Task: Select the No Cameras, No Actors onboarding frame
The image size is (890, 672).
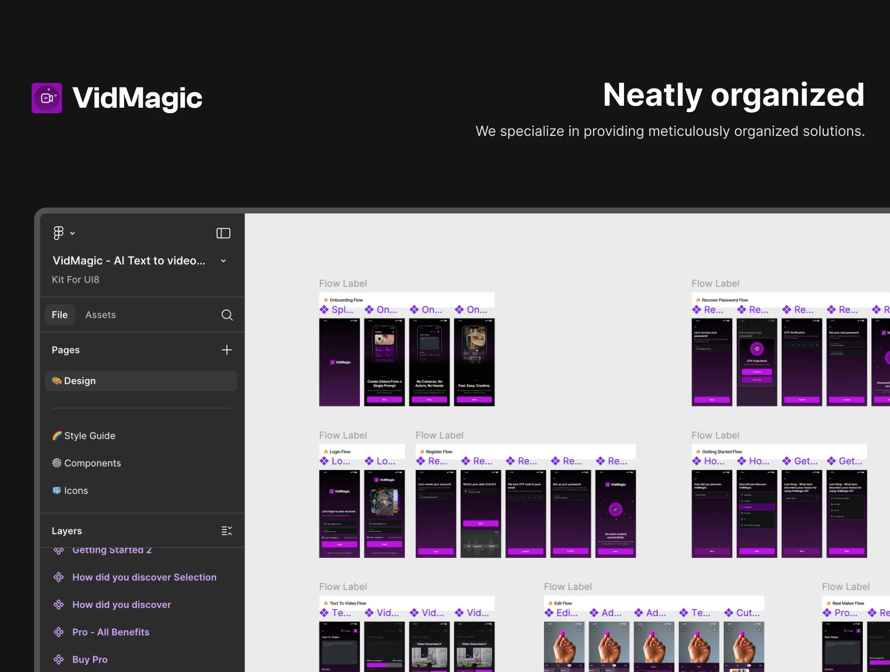Action: 430,362
